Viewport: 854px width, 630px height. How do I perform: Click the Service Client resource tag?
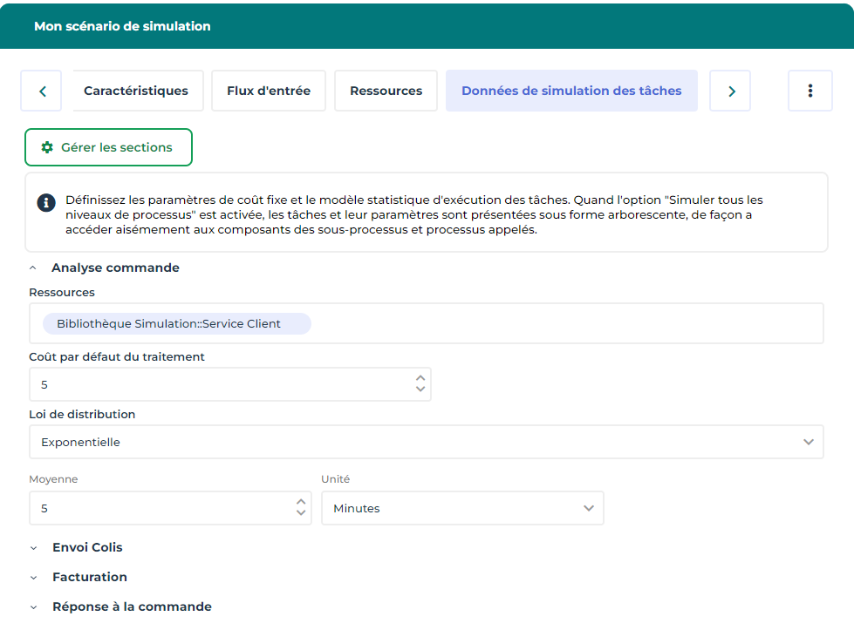[176, 324]
